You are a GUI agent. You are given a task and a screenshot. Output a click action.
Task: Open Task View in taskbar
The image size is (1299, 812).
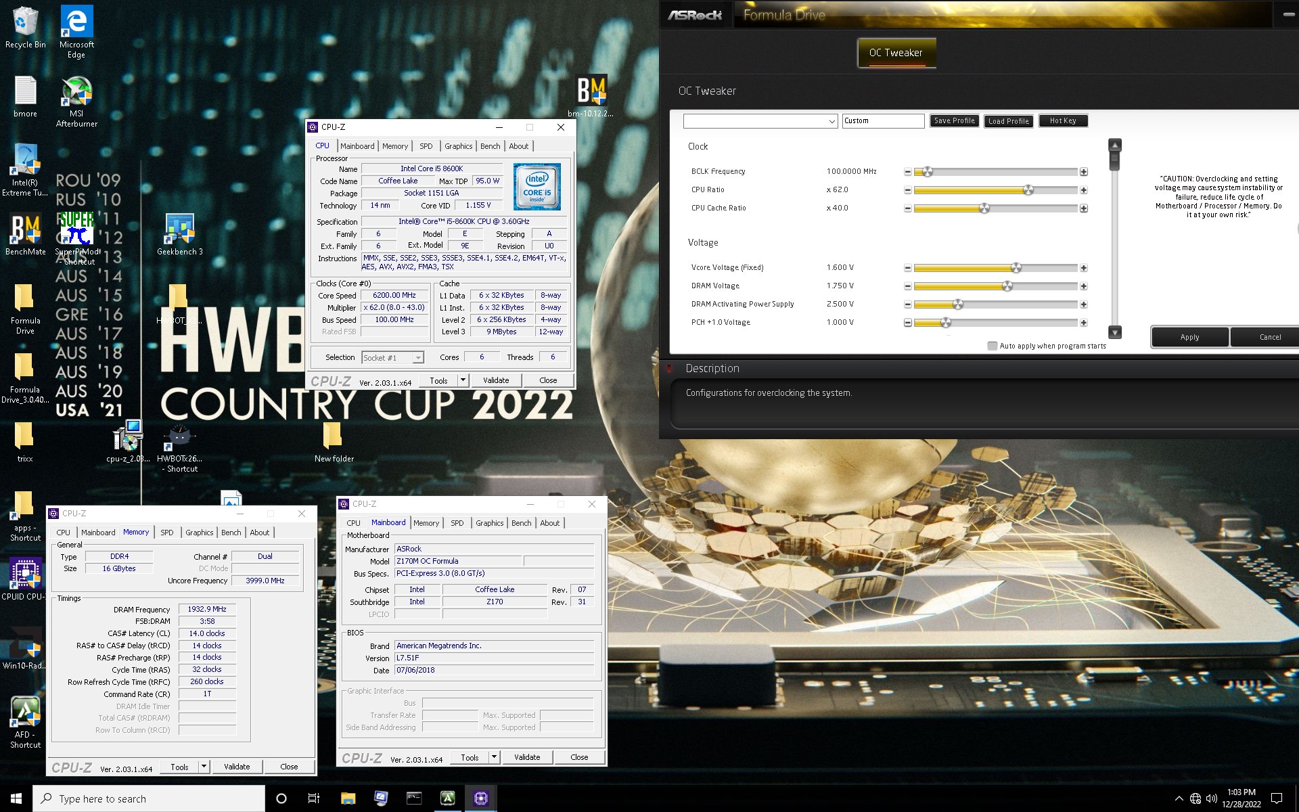click(314, 798)
